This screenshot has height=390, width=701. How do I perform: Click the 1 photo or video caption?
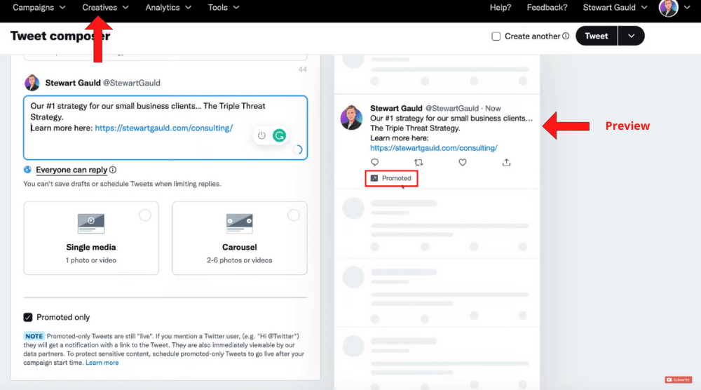(91, 260)
